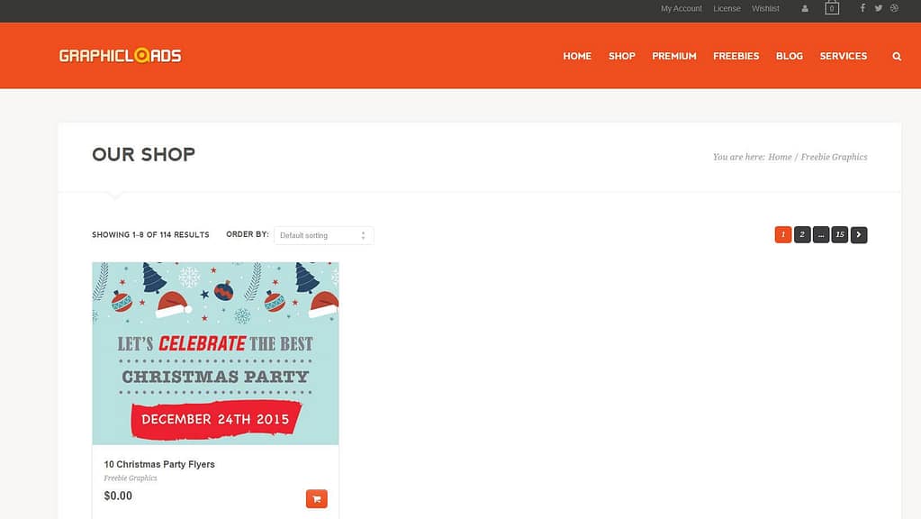This screenshot has height=519, width=921.
Task: Click the Dribbble icon in top bar
Action: pyautogui.click(x=894, y=8)
